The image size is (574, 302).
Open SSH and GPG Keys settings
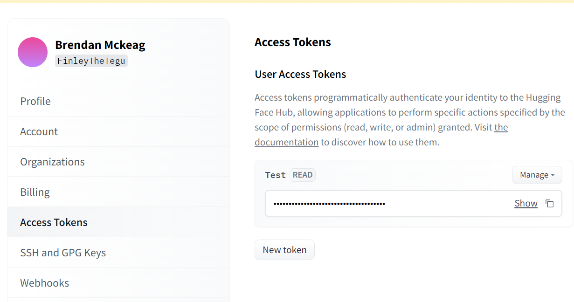(63, 253)
